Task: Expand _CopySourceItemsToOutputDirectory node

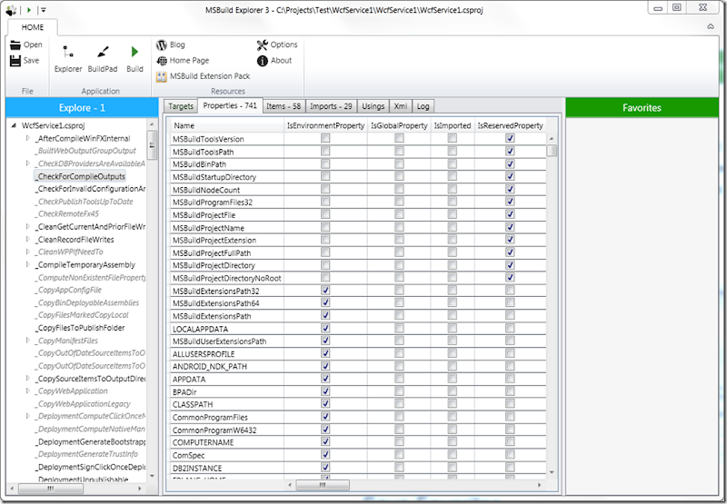Action: (x=28, y=378)
